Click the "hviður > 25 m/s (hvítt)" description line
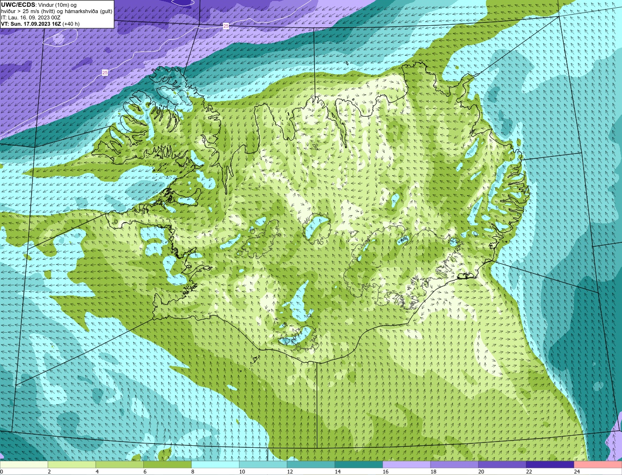The height and width of the screenshot is (475, 622). pos(56,11)
